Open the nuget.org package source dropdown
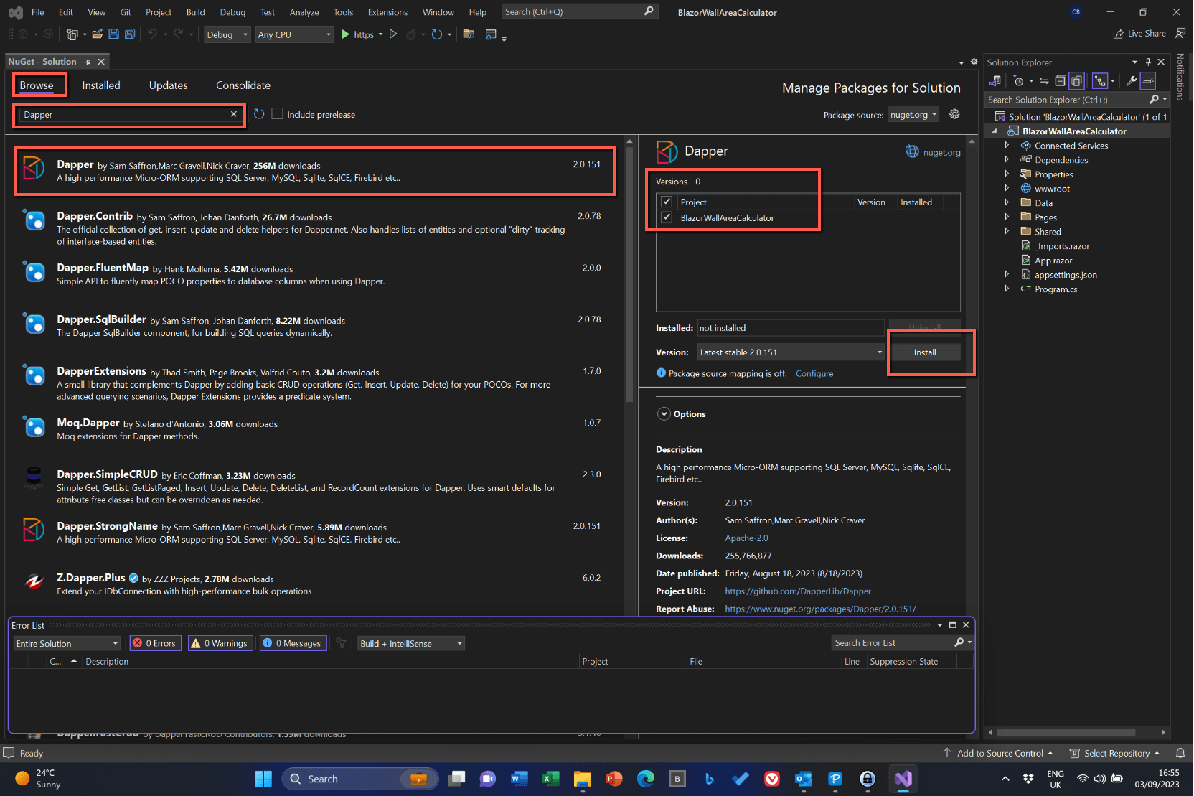The height and width of the screenshot is (796, 1194). pos(913,115)
